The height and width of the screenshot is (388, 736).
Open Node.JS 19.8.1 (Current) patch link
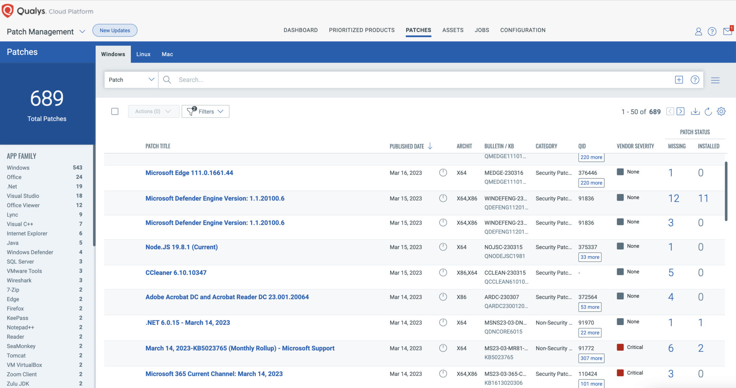click(181, 247)
